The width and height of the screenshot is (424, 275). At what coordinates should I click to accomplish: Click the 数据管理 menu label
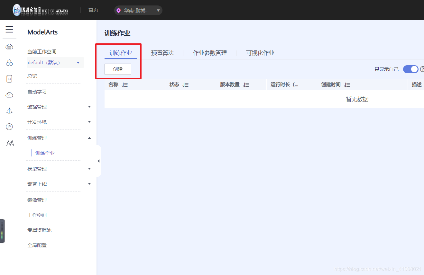click(x=37, y=107)
